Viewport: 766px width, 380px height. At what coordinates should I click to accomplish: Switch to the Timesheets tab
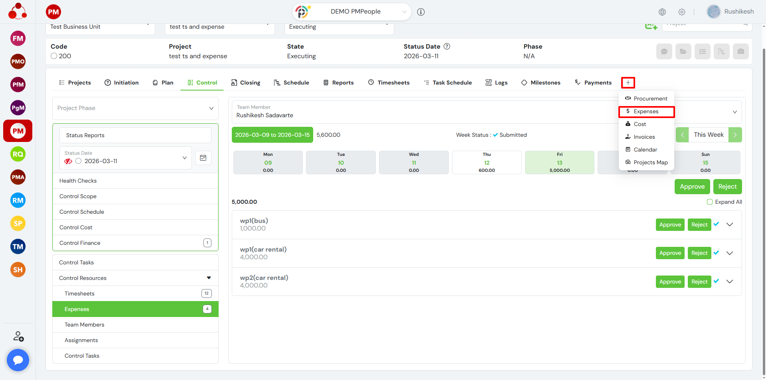tap(389, 83)
